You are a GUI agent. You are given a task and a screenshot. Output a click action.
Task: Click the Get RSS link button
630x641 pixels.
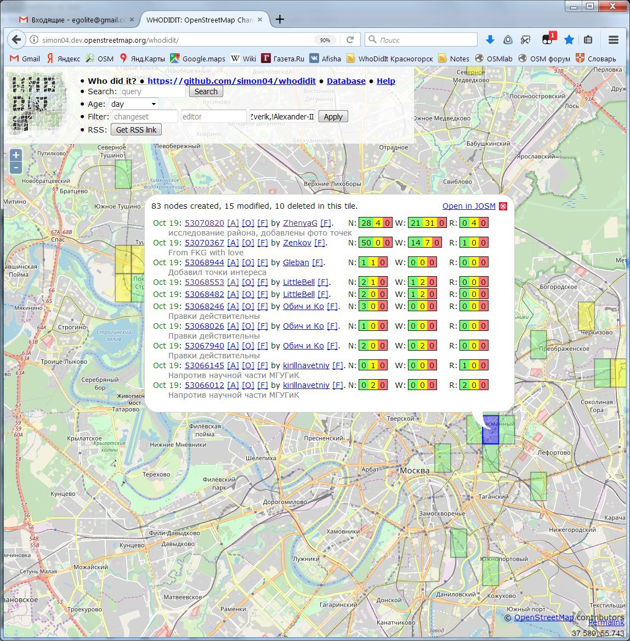(x=136, y=130)
